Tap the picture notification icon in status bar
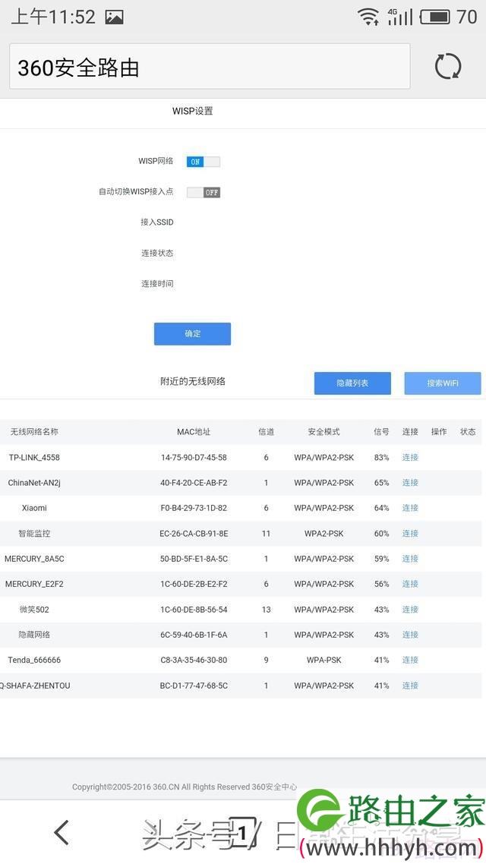The width and height of the screenshot is (486, 864). [x=114, y=17]
